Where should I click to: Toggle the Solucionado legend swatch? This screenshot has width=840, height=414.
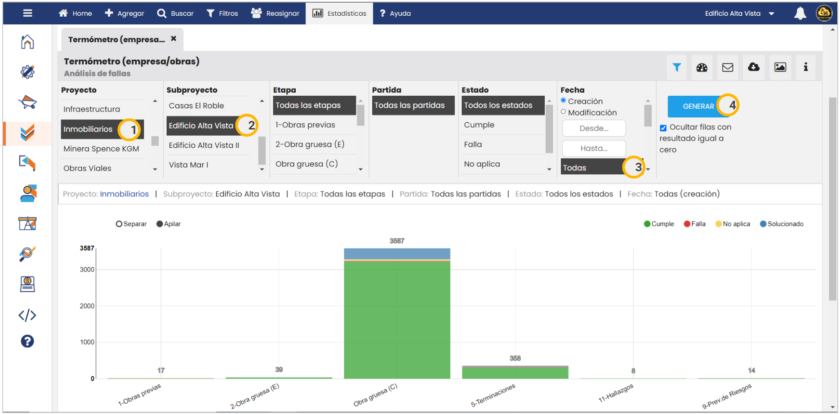(763, 224)
